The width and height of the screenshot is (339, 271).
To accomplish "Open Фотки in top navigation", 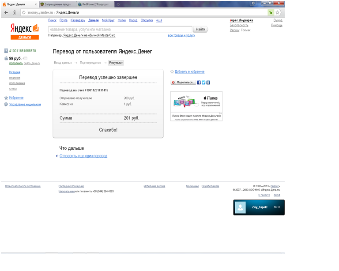I will tap(122, 20).
